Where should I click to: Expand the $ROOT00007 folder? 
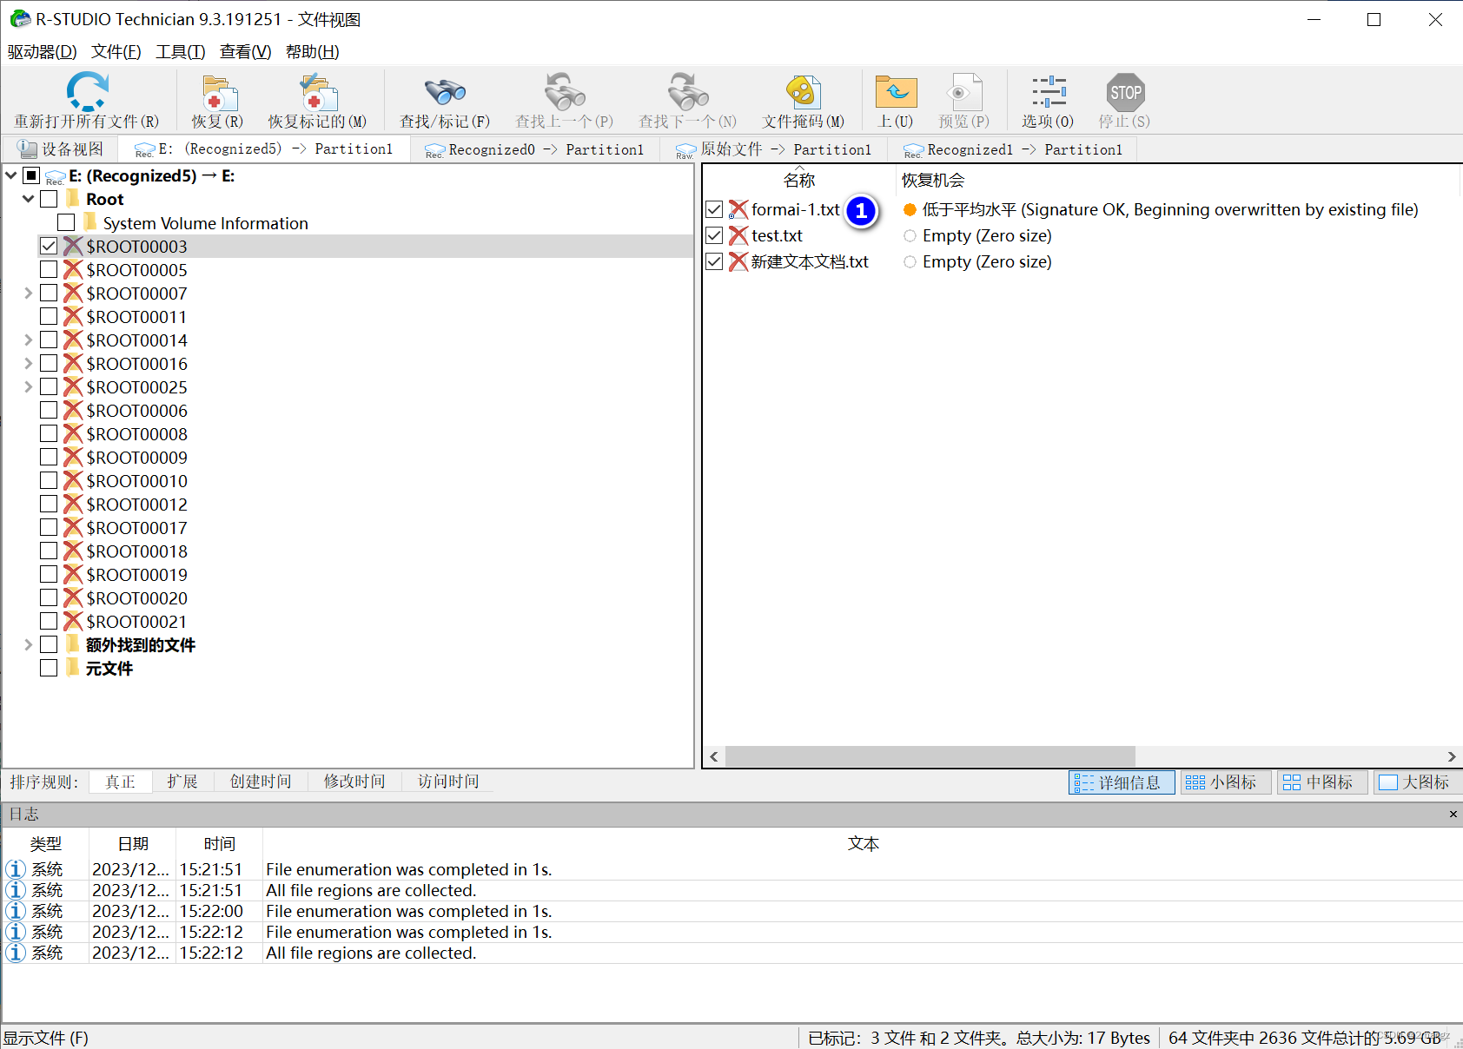tap(29, 293)
